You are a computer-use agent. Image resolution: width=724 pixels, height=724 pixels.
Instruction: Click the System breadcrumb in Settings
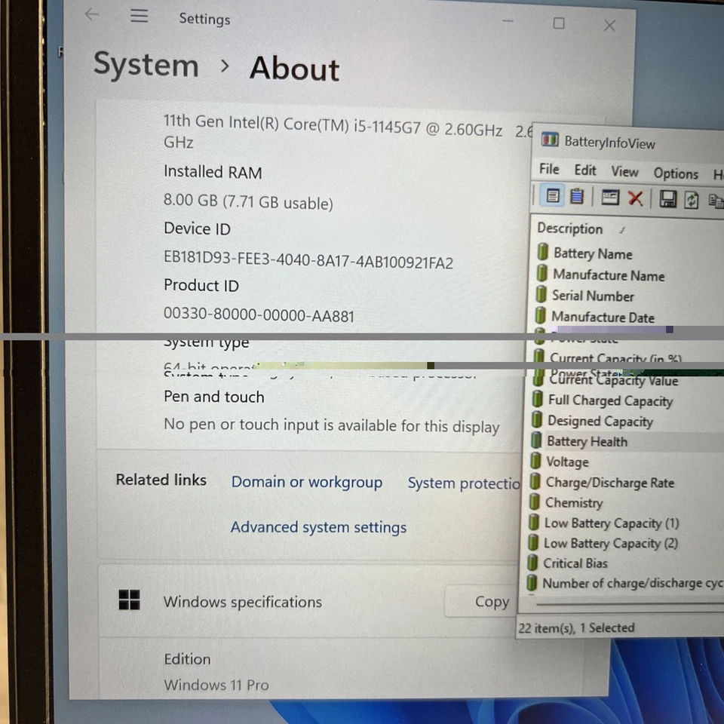146,65
